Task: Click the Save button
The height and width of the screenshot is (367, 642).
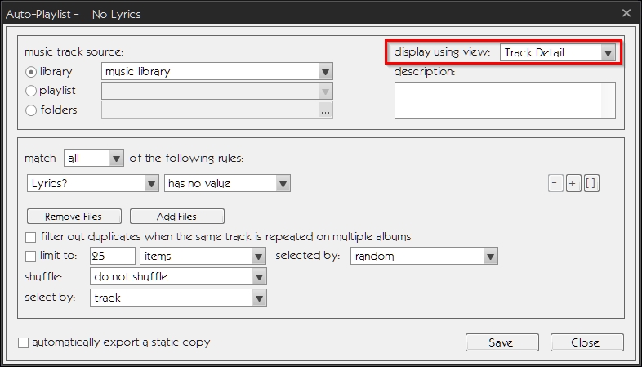Action: pos(502,342)
